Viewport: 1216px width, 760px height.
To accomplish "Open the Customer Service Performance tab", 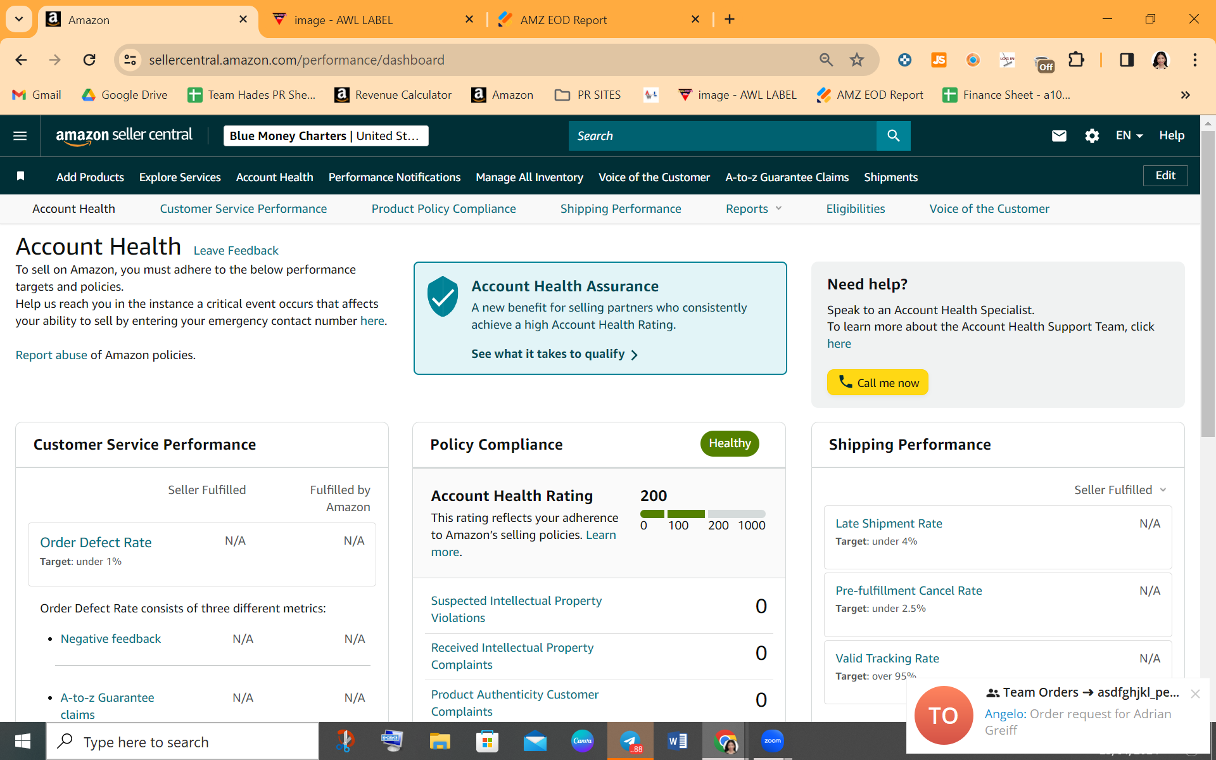I will click(243, 209).
